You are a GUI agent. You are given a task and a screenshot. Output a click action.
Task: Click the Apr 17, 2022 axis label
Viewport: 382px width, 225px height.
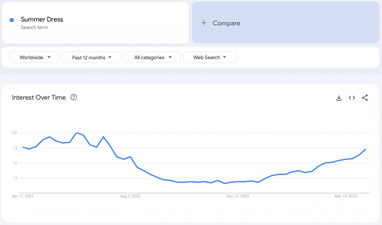(23, 196)
